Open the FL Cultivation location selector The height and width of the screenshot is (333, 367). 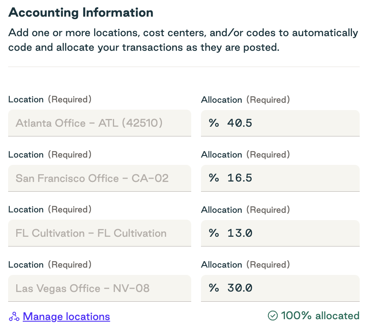pyautogui.click(x=99, y=233)
